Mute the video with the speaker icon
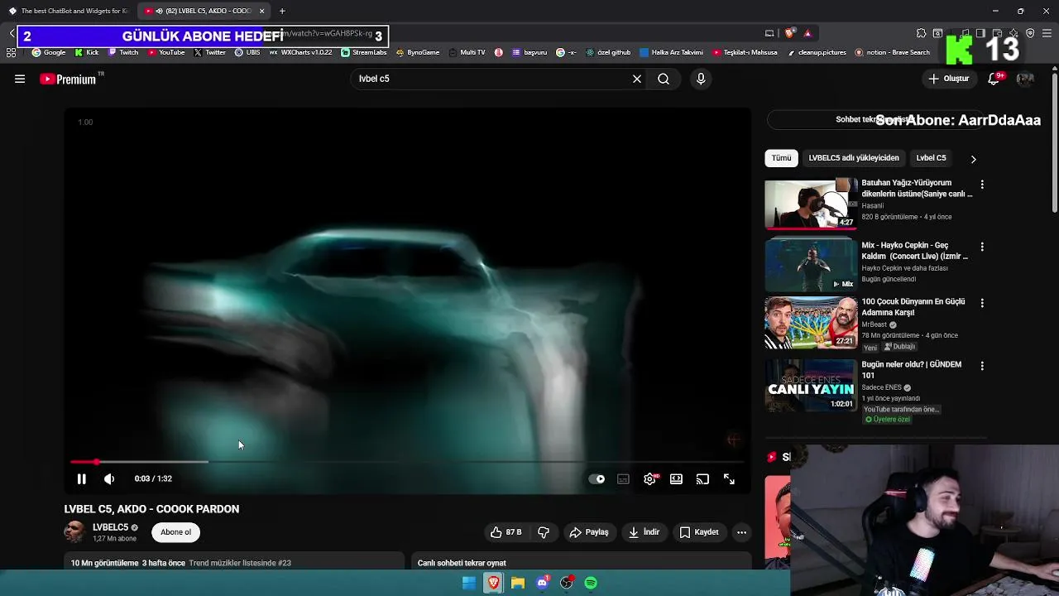1059x596 pixels. 108,478
